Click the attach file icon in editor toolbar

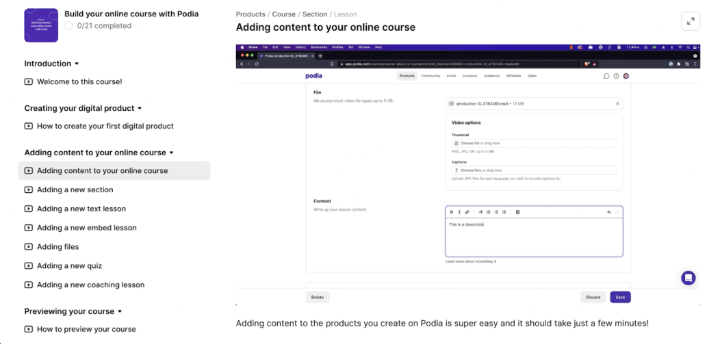518,212
